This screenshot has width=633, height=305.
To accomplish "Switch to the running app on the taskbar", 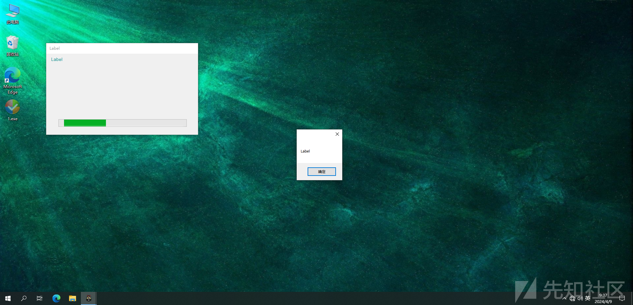I will pos(89,298).
